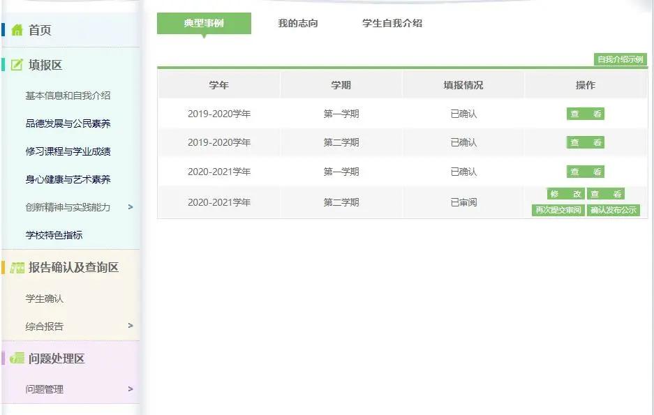View the 2019-2020 second semester record
654x415 pixels.
585,142
